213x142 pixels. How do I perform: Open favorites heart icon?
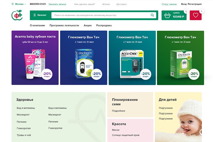(x=196, y=15)
